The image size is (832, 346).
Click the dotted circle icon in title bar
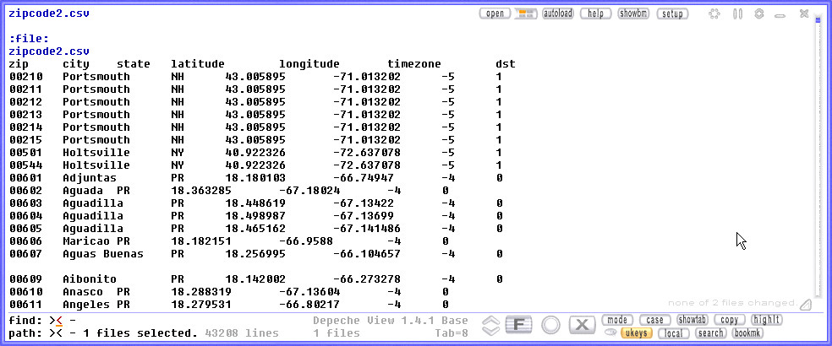(x=714, y=14)
